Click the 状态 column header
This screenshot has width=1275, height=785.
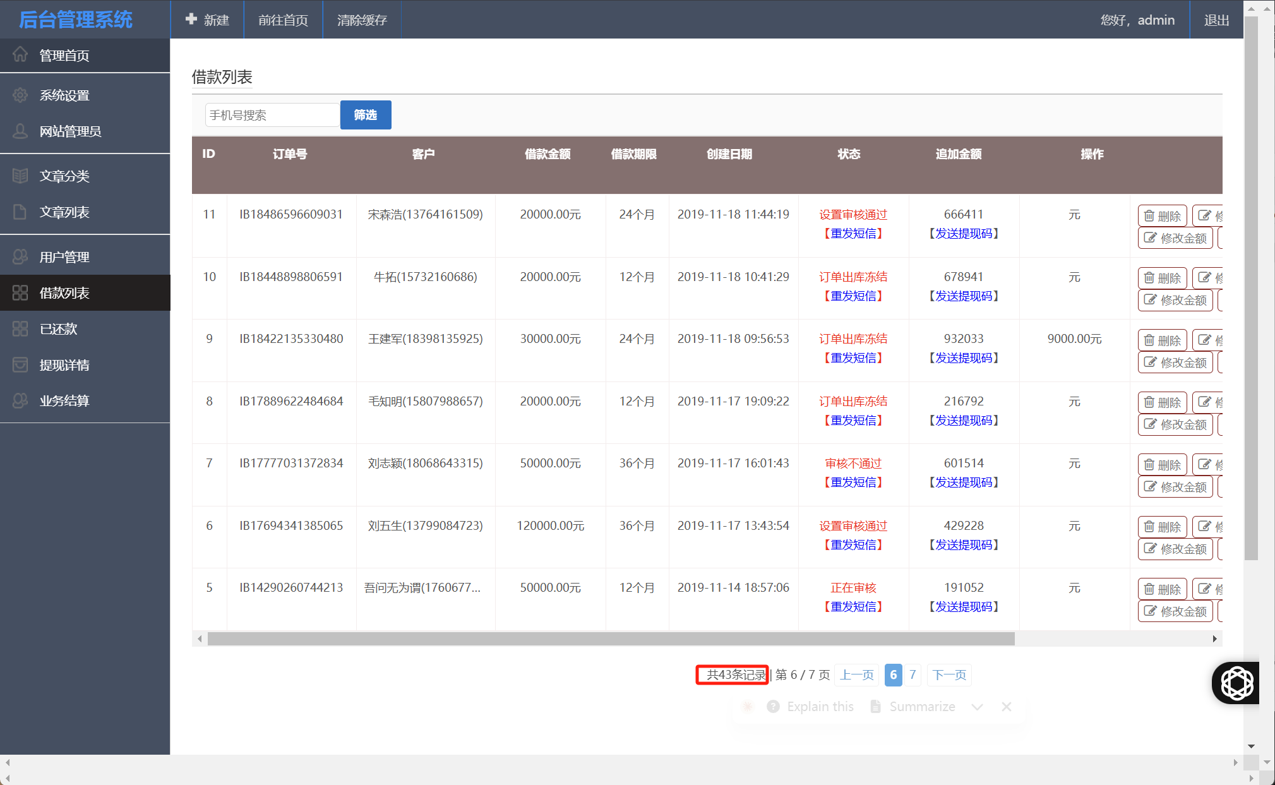click(849, 153)
